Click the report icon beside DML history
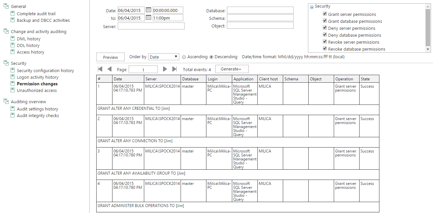 [13, 39]
